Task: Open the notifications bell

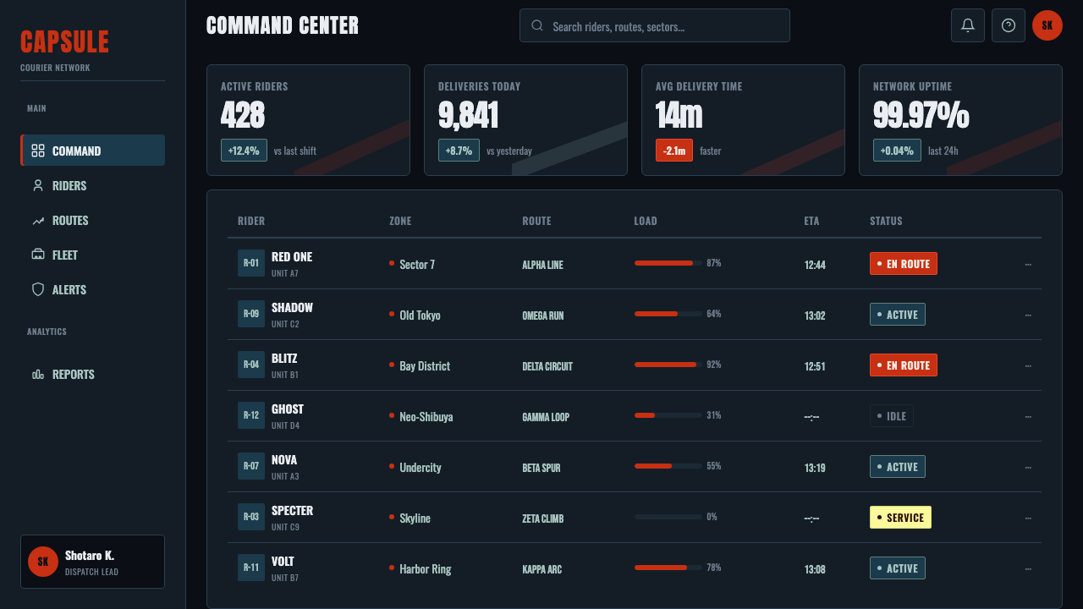Action: point(968,25)
